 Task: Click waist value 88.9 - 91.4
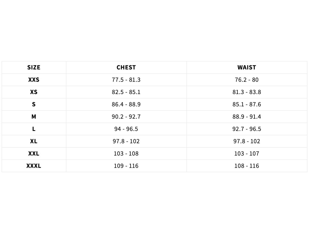[x=247, y=116]
